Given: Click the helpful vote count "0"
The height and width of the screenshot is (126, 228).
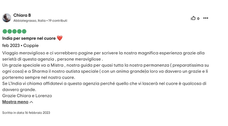Looking at the screenshot, I should [198, 19].
